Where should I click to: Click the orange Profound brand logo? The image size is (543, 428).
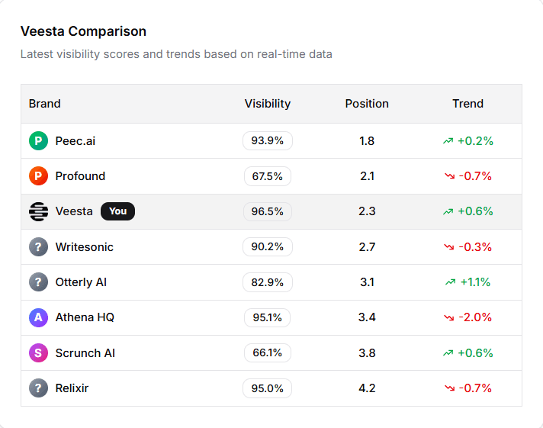pyautogui.click(x=38, y=176)
